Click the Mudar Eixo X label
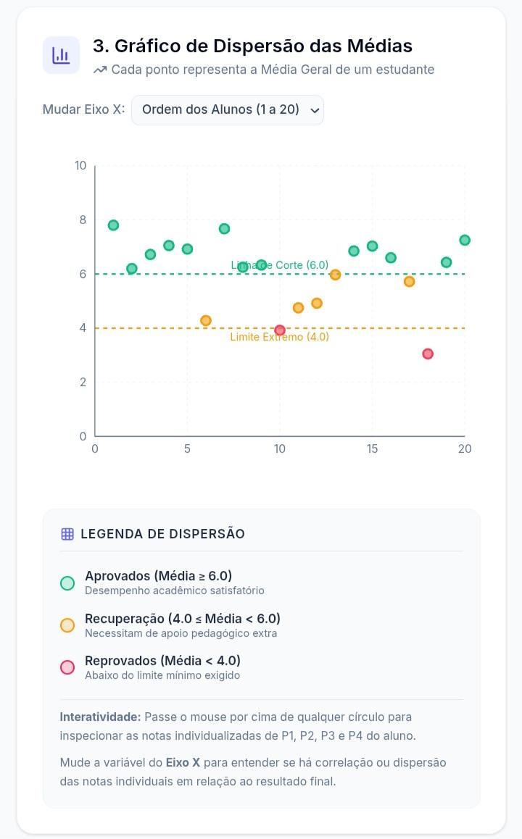The height and width of the screenshot is (839, 522). point(83,109)
